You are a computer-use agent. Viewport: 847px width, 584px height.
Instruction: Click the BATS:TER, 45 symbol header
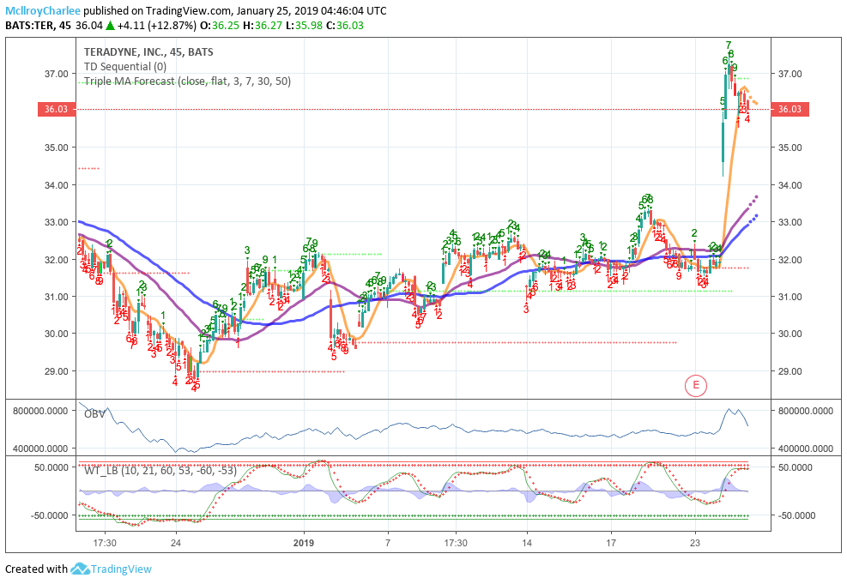point(38,26)
